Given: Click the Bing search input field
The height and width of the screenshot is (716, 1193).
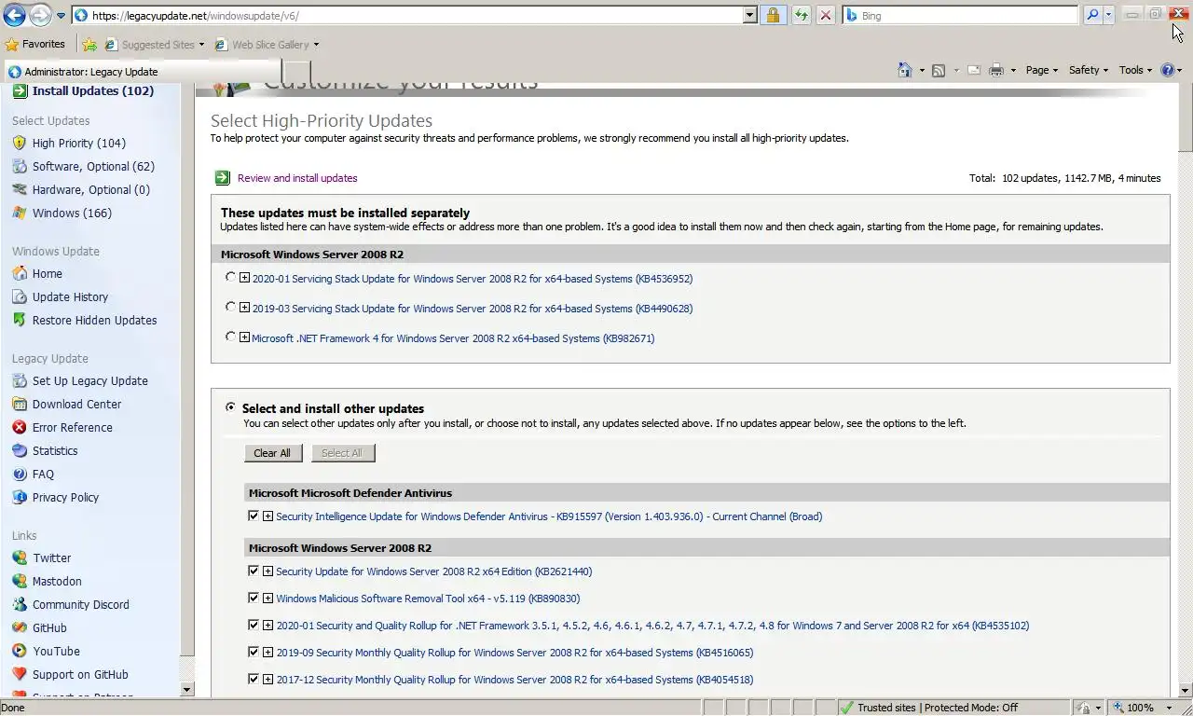Looking at the screenshot, I should [x=960, y=16].
